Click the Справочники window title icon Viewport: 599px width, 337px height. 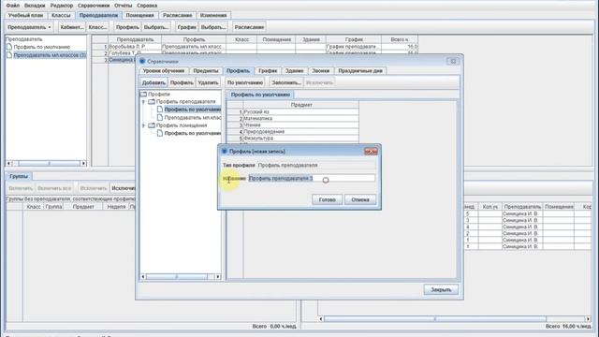point(142,61)
